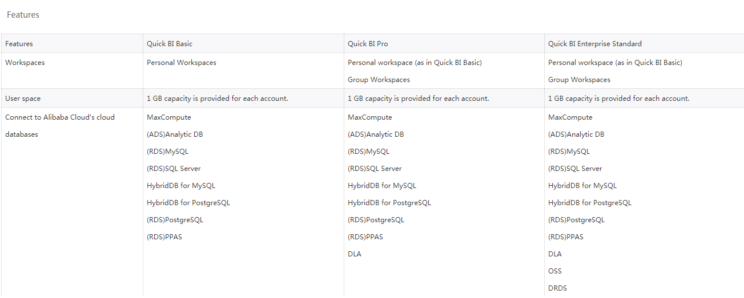Select Connect to Alibaba Cloud's cloud row label
The width and height of the screenshot is (744, 298).
pyautogui.click(x=60, y=117)
